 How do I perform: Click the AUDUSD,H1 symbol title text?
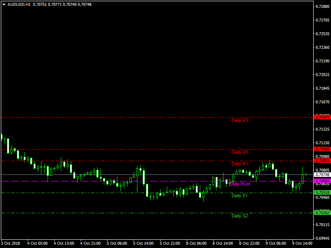pos(19,5)
